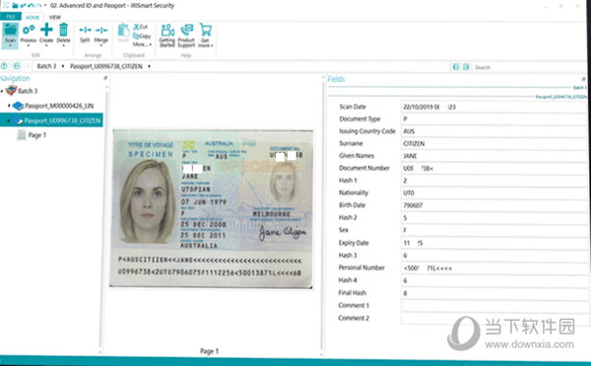Pin the Navigation panel

coord(105,78)
